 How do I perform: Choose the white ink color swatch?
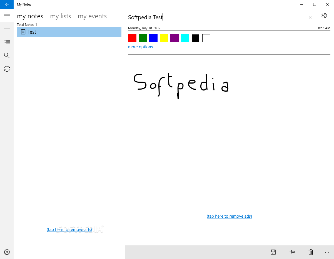[206, 38]
